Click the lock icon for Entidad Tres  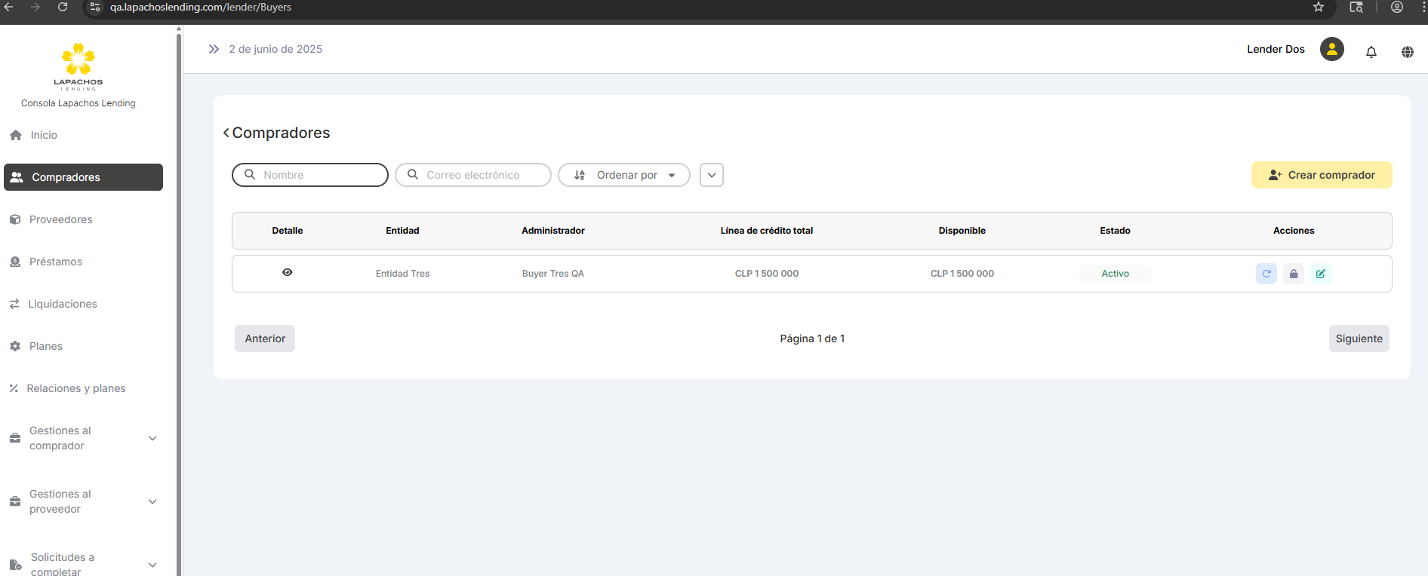[1293, 274]
